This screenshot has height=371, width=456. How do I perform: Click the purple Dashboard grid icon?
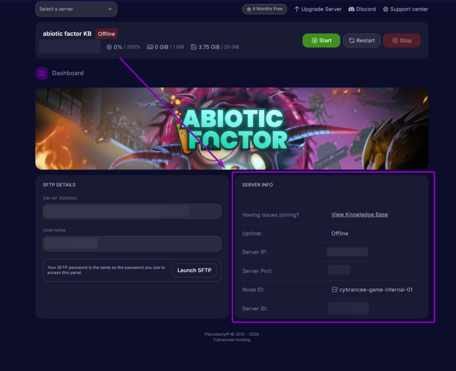(42, 73)
